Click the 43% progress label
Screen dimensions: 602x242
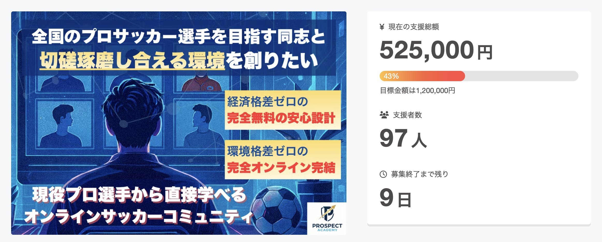391,76
